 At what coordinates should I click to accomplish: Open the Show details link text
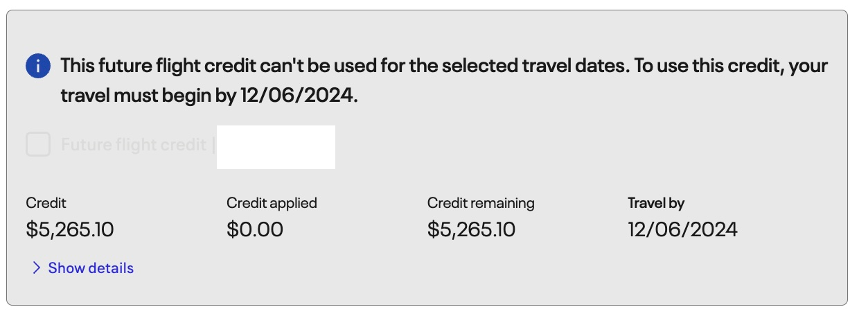coord(90,268)
